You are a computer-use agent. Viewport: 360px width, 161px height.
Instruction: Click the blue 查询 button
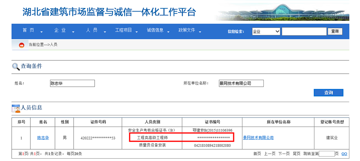(x=328, y=93)
